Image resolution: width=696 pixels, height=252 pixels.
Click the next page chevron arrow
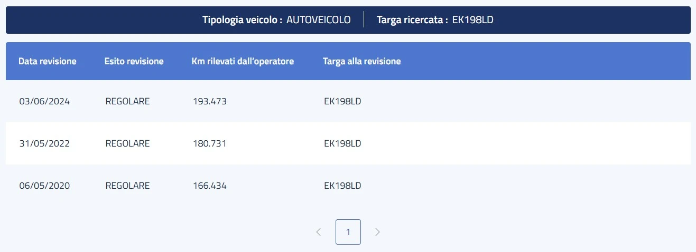(377, 232)
